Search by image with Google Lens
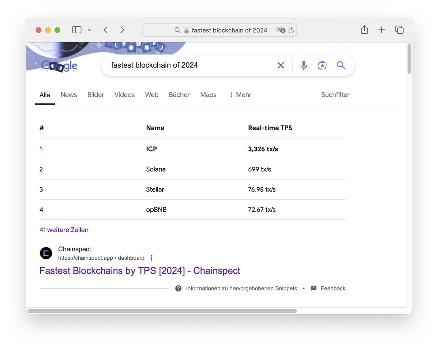Viewport: 439px width, 349px height. (322, 65)
